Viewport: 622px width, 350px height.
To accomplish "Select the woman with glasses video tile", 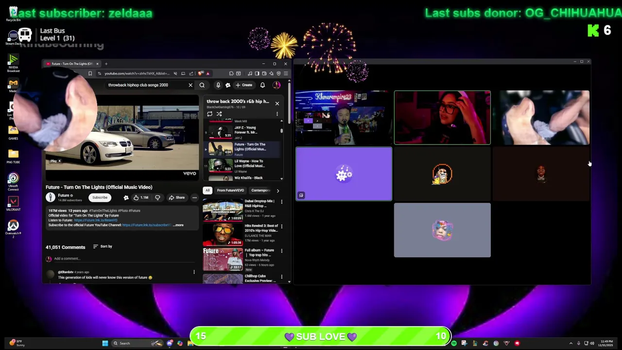I will (442, 118).
